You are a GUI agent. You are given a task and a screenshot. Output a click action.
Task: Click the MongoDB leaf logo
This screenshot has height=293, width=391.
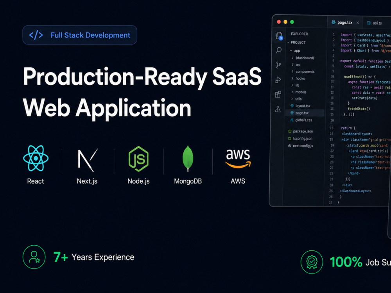(x=188, y=159)
